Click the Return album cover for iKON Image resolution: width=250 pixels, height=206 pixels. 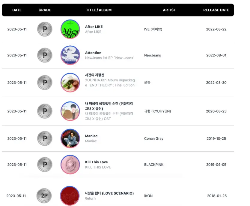tap(70, 195)
